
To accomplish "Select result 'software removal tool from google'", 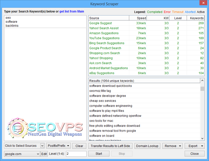I will click(x=144, y=131).
